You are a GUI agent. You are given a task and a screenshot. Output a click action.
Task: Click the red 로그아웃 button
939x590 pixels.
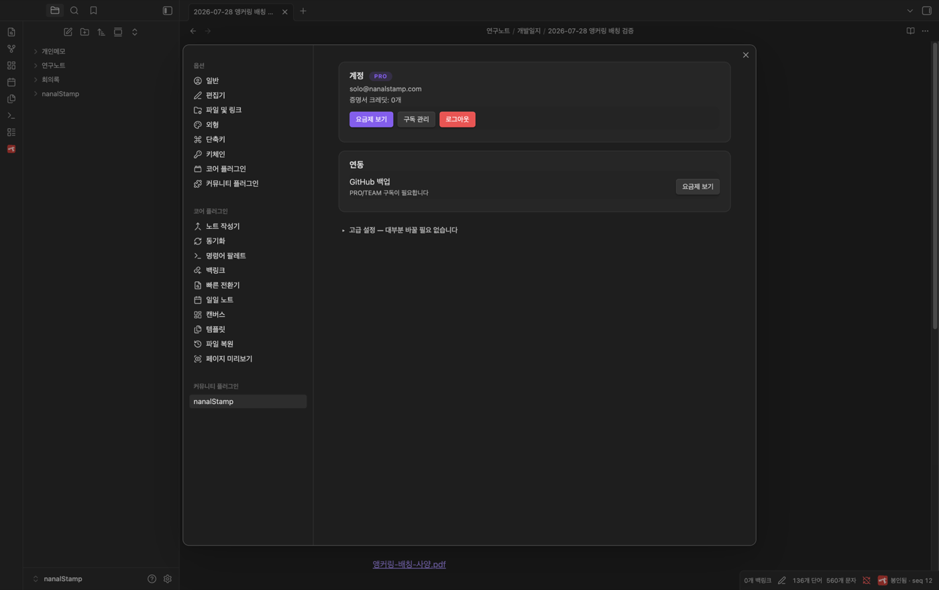coord(457,119)
